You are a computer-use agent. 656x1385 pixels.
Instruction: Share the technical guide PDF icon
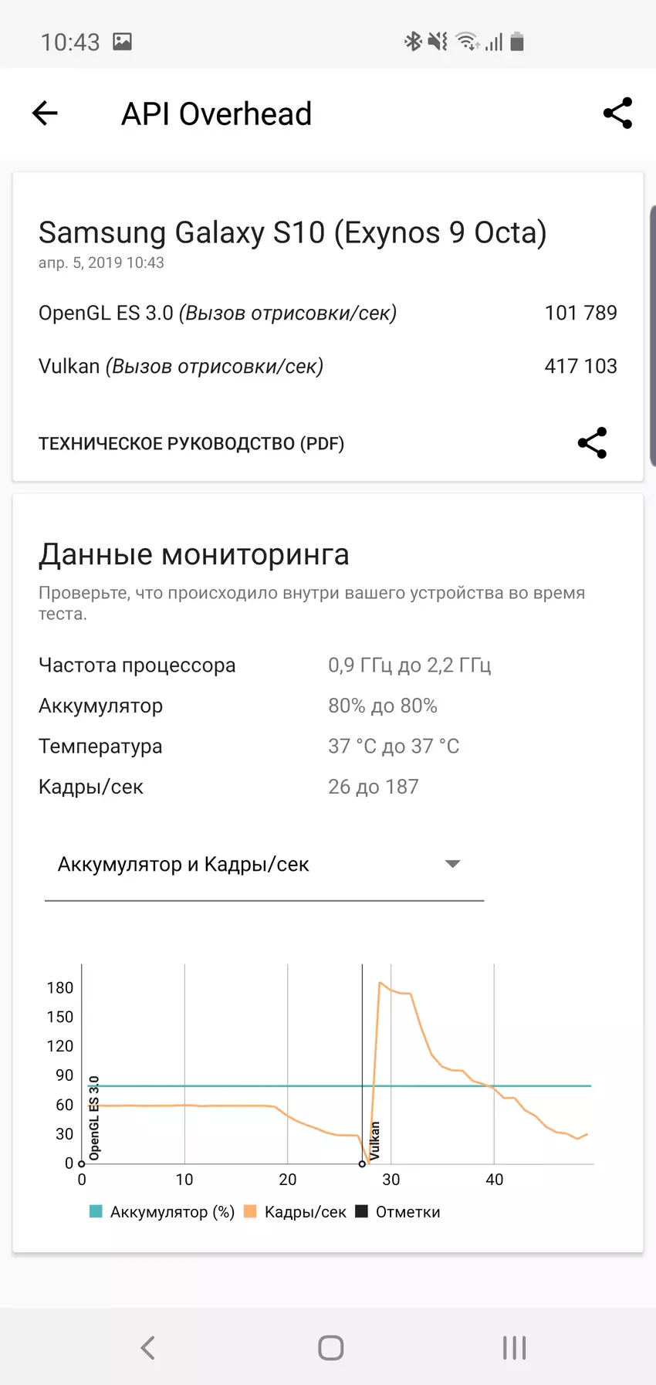click(x=592, y=443)
